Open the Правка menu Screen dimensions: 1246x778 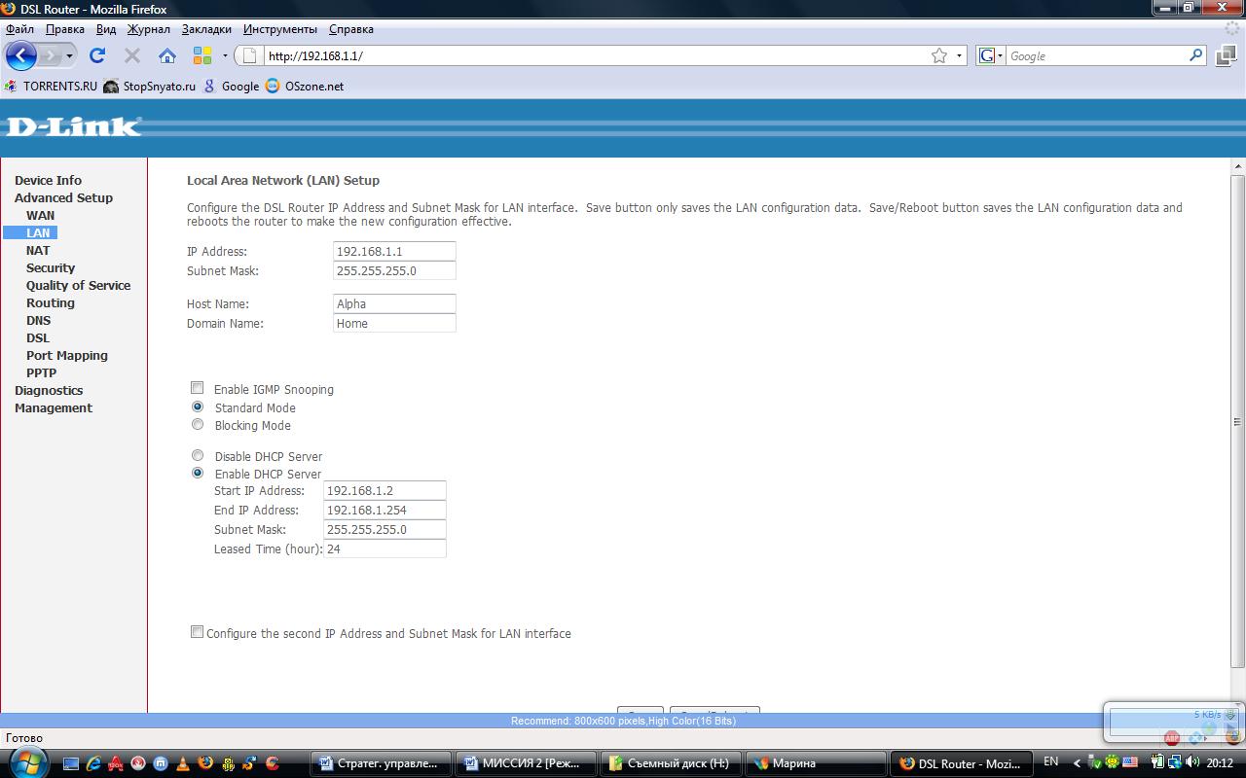(x=65, y=29)
